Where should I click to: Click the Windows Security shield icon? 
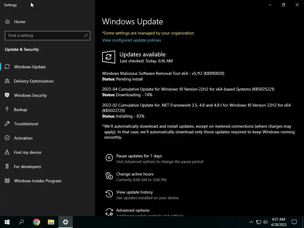[x=7, y=95]
